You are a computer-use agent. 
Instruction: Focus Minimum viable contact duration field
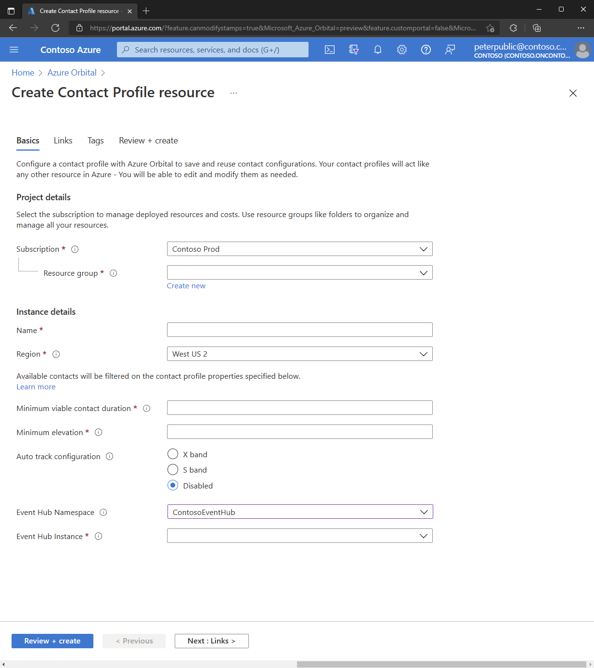(x=299, y=408)
